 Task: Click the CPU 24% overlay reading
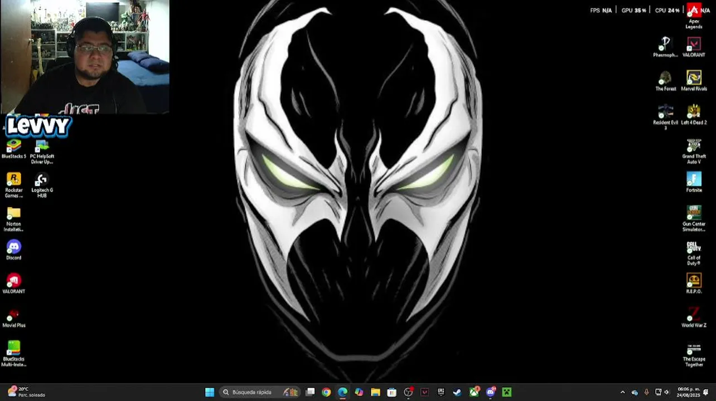pyautogui.click(x=667, y=10)
